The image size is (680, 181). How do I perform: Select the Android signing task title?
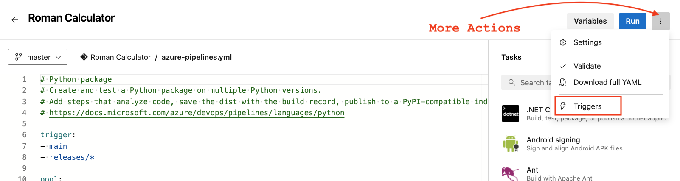click(x=553, y=140)
